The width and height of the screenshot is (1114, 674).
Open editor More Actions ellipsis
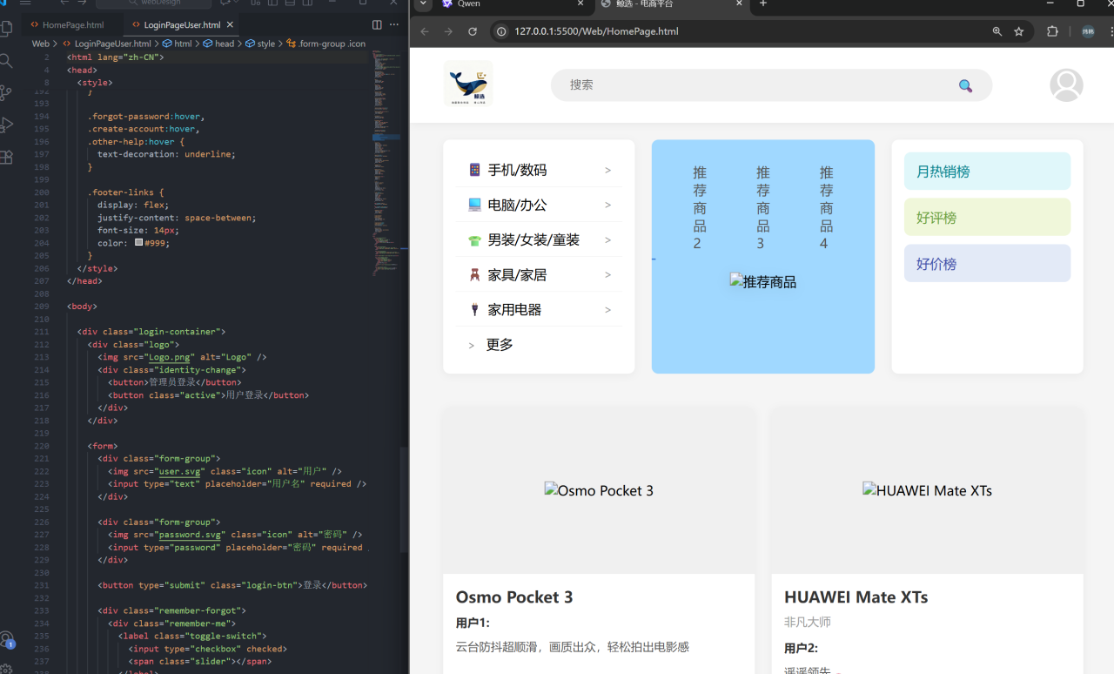tap(394, 25)
